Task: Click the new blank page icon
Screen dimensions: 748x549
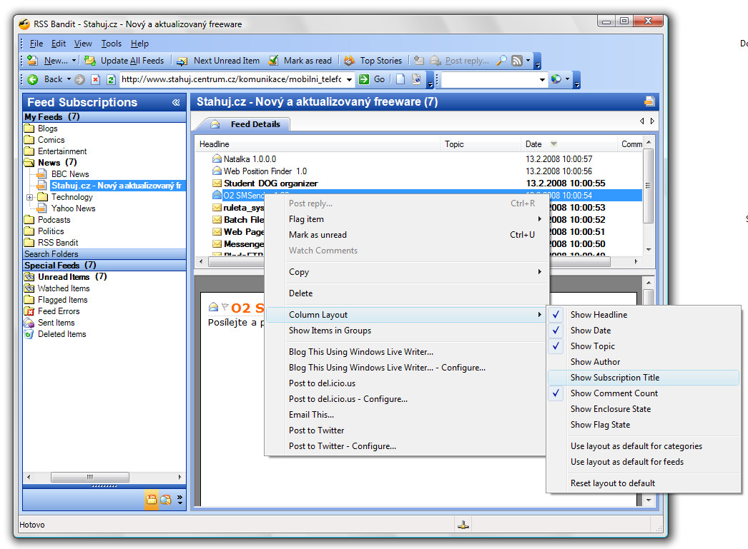Action: 400,79
